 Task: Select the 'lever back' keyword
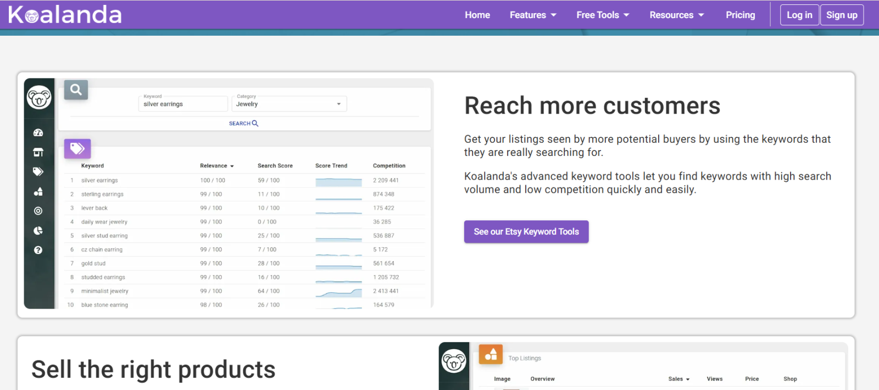(94, 208)
